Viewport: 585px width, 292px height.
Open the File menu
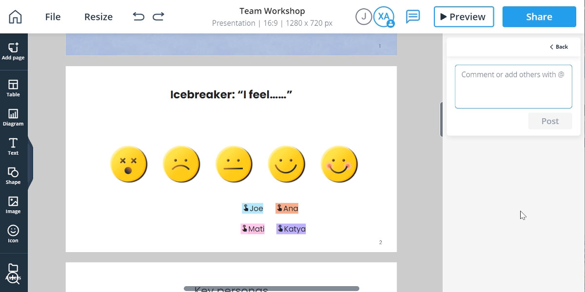[x=53, y=17]
